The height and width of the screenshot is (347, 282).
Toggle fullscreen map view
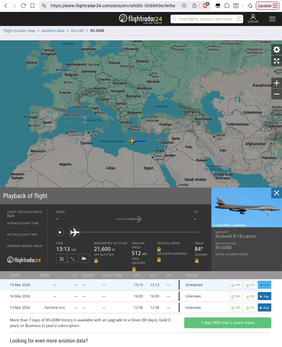pyautogui.click(x=276, y=61)
